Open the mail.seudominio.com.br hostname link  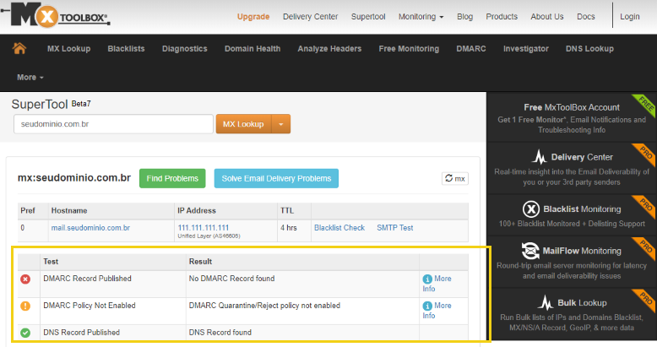[x=90, y=228]
